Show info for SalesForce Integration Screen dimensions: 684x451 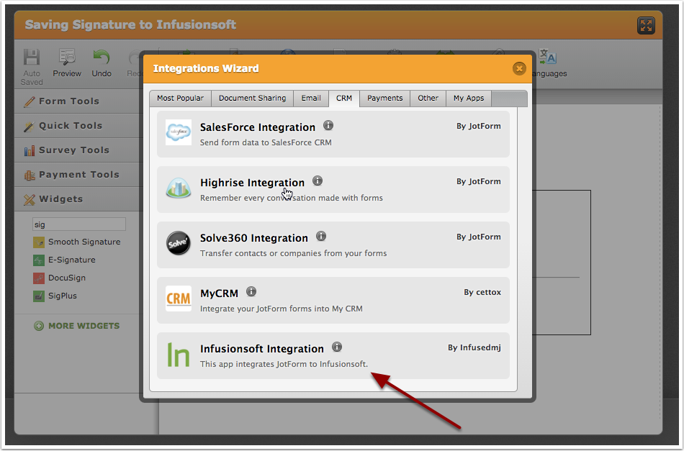[328, 125]
